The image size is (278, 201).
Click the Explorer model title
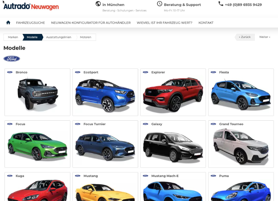click(x=158, y=72)
